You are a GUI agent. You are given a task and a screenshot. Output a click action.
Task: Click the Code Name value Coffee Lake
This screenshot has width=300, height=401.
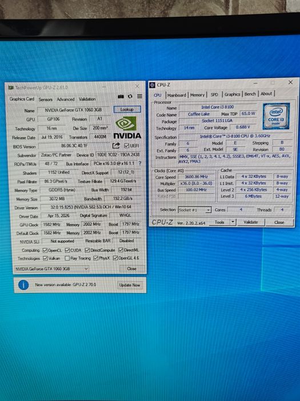(199, 114)
